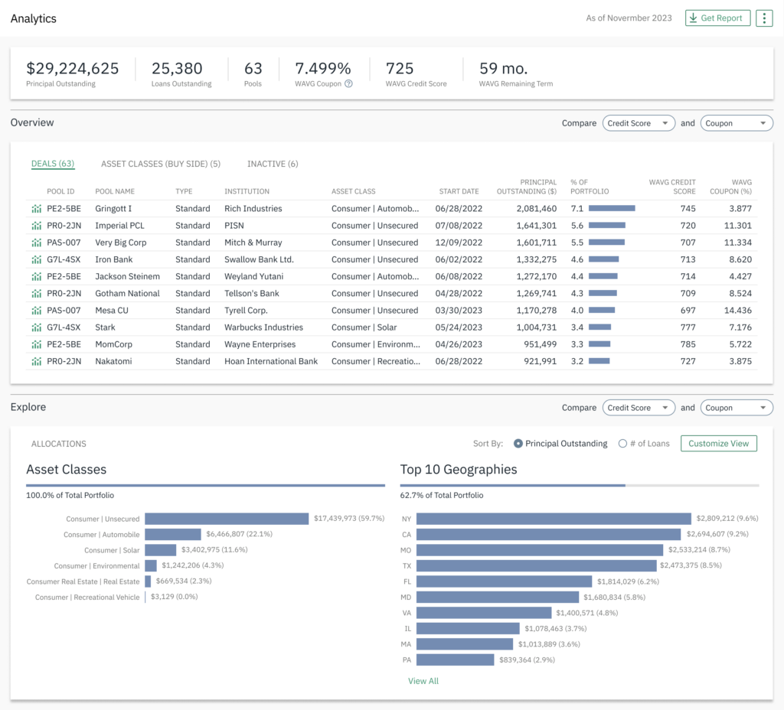Viewport: 784px width, 710px height.
Task: Open View All geographies link
Action: [423, 681]
